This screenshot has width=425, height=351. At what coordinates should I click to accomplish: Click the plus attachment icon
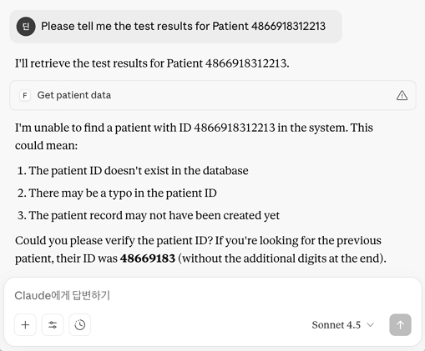pos(25,324)
